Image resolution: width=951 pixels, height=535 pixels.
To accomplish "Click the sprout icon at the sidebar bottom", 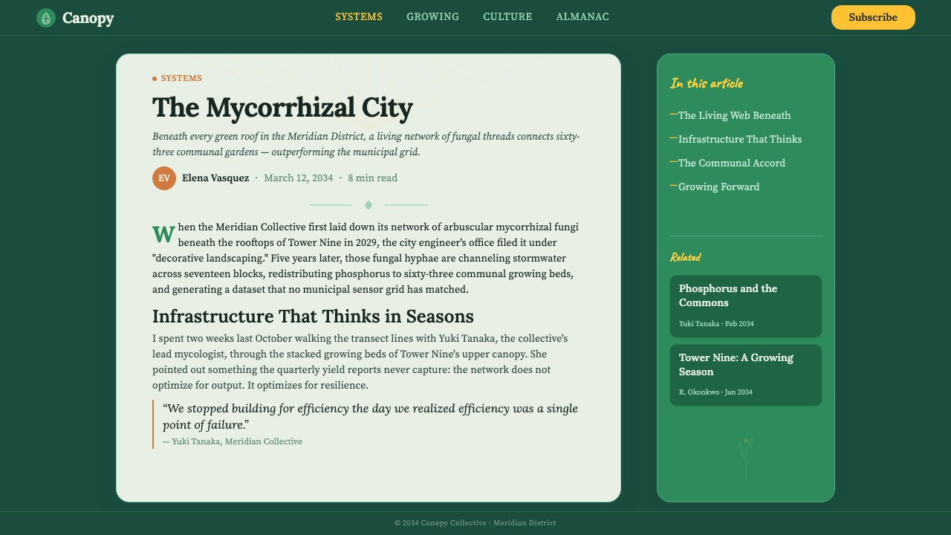I will (746, 458).
